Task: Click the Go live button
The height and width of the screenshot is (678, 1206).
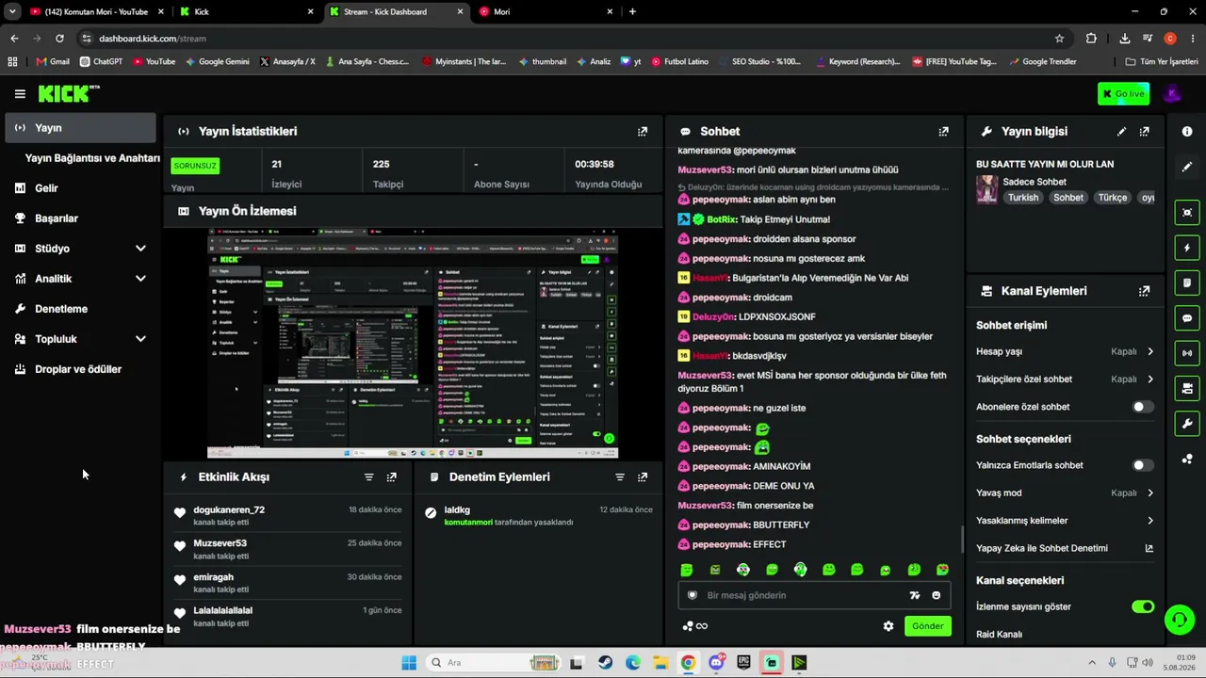Action: [x=1123, y=93]
